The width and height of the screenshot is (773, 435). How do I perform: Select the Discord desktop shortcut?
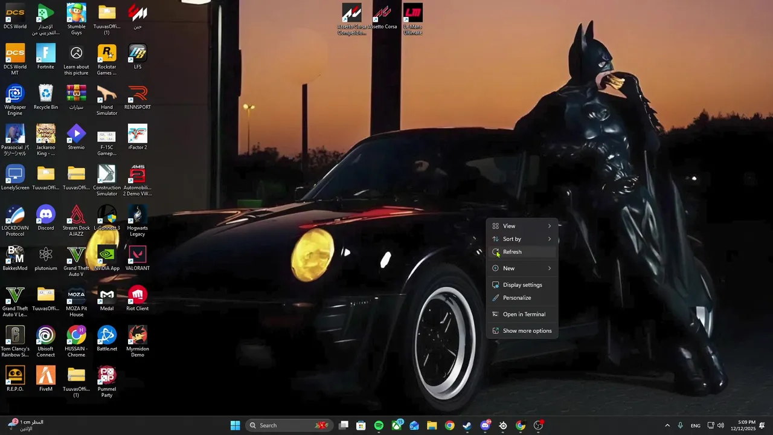pos(46,217)
